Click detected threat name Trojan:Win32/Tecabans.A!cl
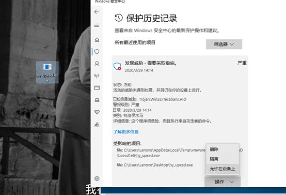 pos(163,99)
